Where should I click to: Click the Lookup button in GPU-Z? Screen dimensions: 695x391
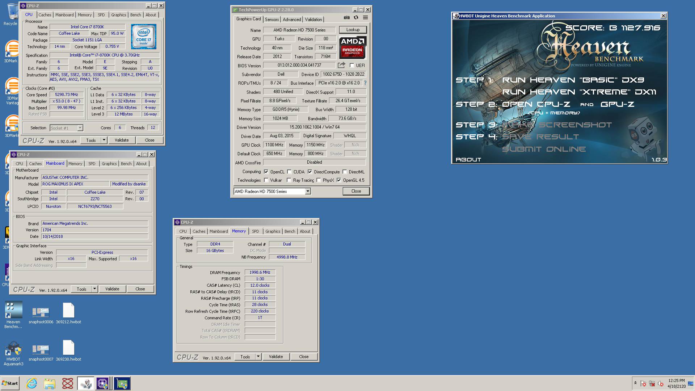[x=353, y=30]
